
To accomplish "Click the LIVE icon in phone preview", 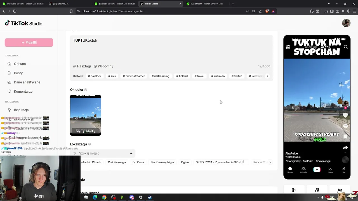I will pyautogui.click(x=288, y=47).
